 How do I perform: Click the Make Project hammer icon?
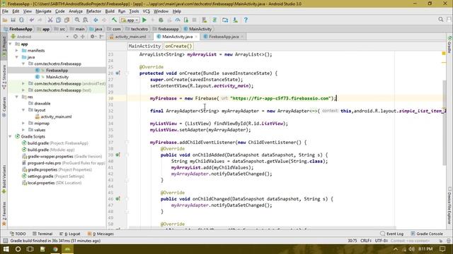[115, 20]
